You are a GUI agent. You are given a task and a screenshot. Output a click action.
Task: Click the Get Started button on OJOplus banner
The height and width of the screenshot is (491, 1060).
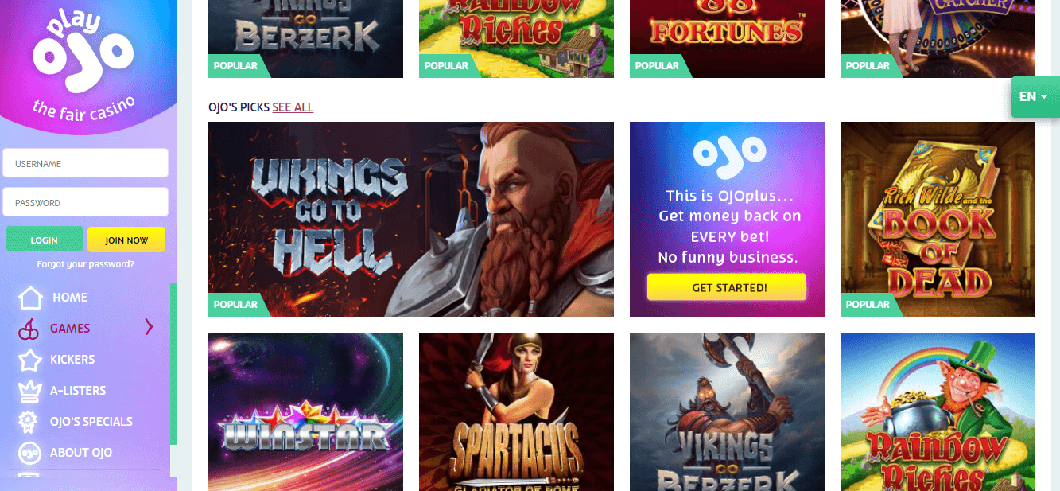[727, 287]
